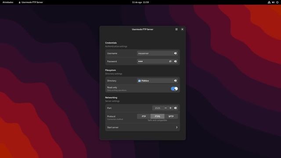Reset the Port value with its clear icon

click(176, 108)
